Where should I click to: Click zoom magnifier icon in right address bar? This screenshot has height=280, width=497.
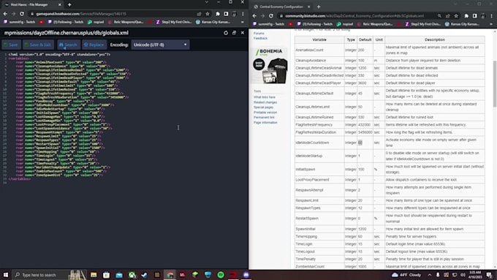tap(439, 16)
